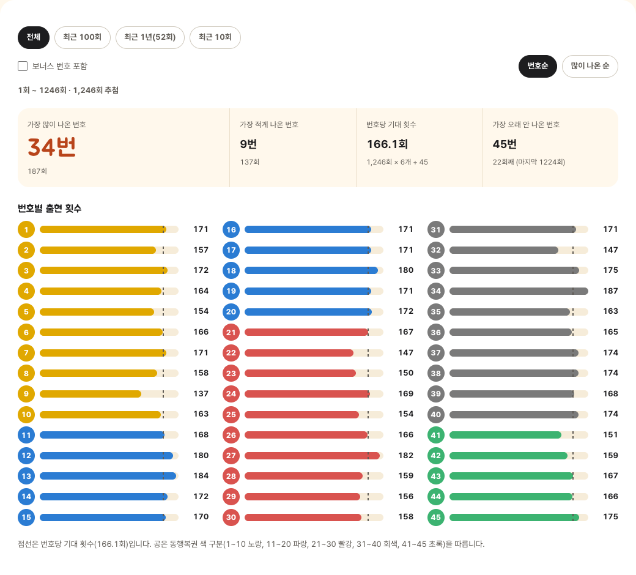Click the gray number 37 ball
The height and width of the screenshot is (575, 636).
(436, 353)
